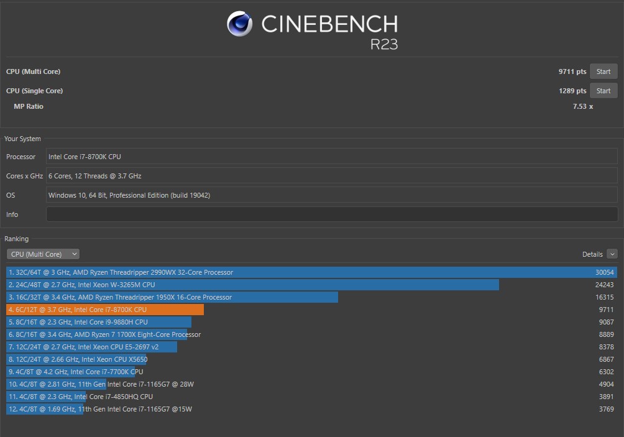Start the CPU Multi Core benchmark
Screen dimensions: 624x437
603,71
